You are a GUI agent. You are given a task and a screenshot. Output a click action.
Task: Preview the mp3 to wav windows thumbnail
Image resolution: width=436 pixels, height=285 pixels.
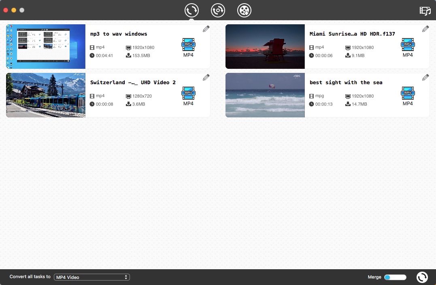tap(45, 46)
